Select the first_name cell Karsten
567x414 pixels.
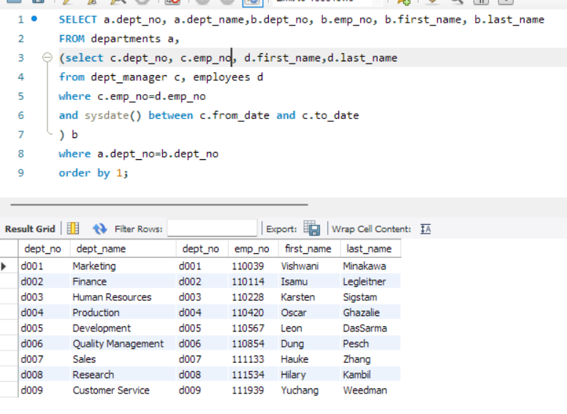click(x=310, y=297)
